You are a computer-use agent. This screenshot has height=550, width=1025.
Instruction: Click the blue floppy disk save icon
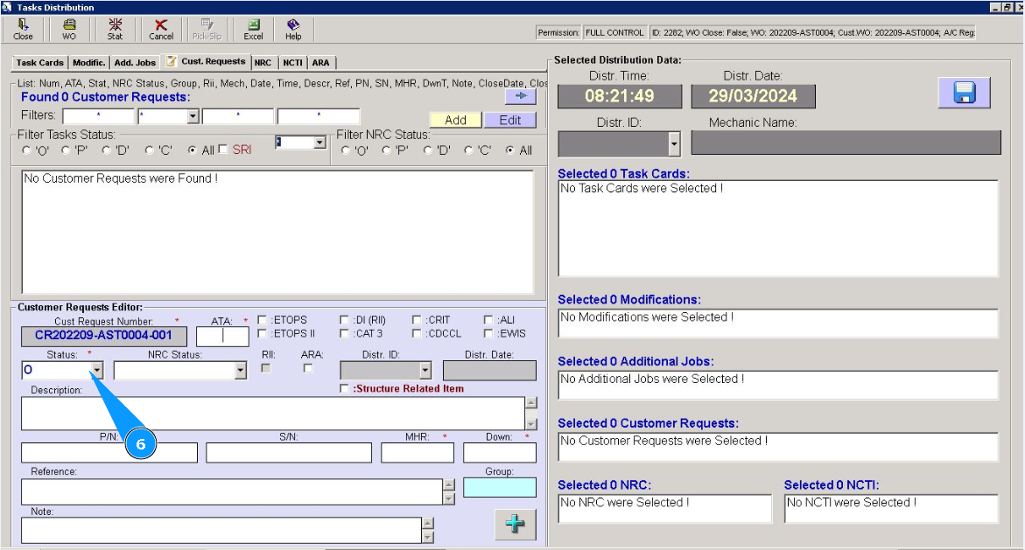point(964,93)
